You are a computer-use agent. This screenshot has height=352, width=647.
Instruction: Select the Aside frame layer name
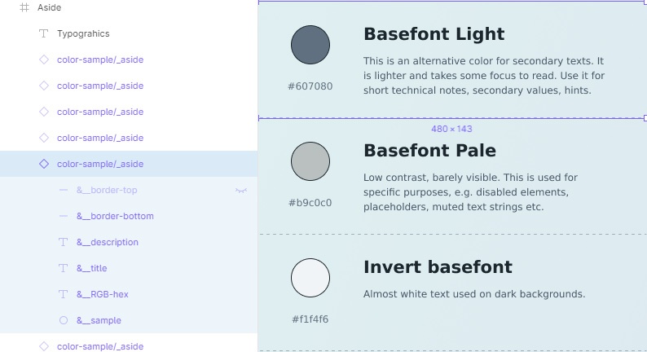coord(49,7)
